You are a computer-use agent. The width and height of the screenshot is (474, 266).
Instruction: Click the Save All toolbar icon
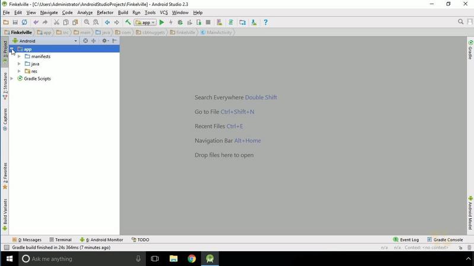point(15,22)
